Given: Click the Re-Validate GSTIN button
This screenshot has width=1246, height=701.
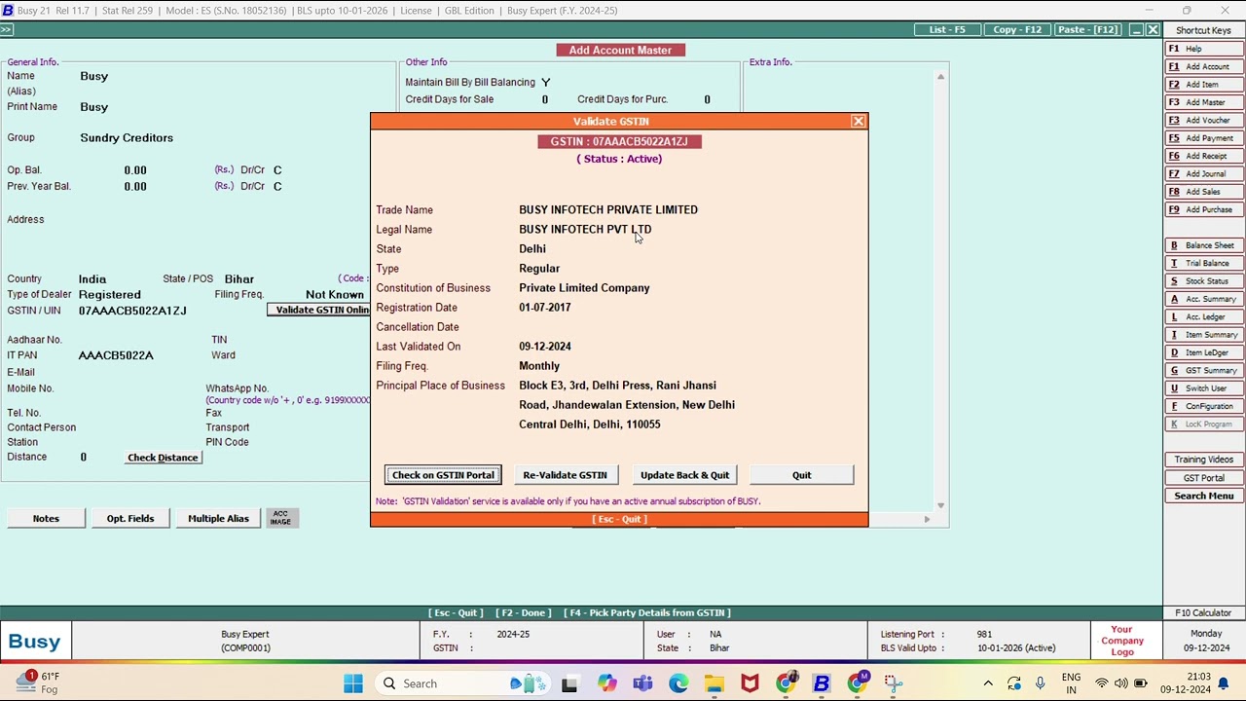Looking at the screenshot, I should (x=565, y=475).
